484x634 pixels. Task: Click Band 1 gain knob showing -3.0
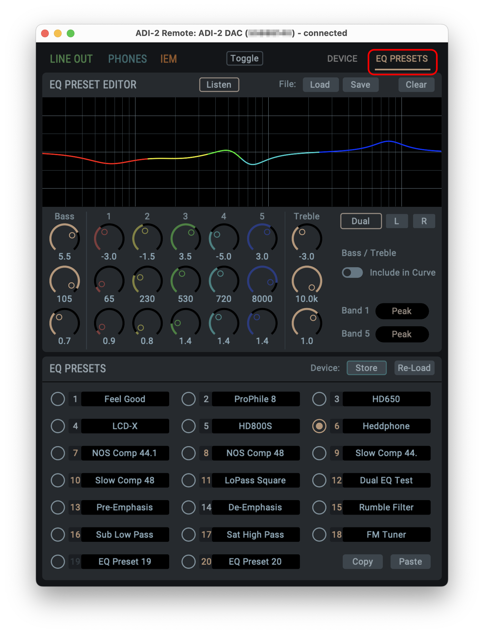tap(109, 239)
